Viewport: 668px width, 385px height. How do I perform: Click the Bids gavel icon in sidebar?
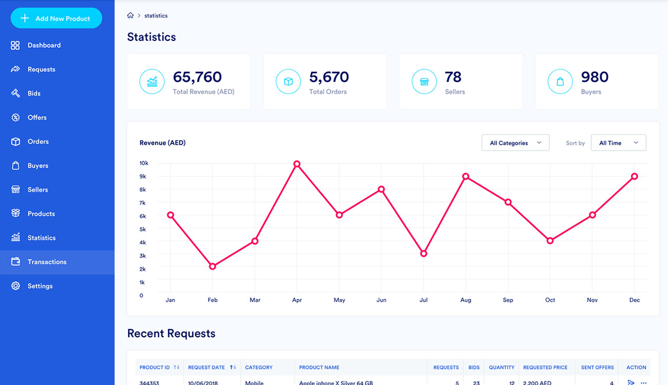15,93
